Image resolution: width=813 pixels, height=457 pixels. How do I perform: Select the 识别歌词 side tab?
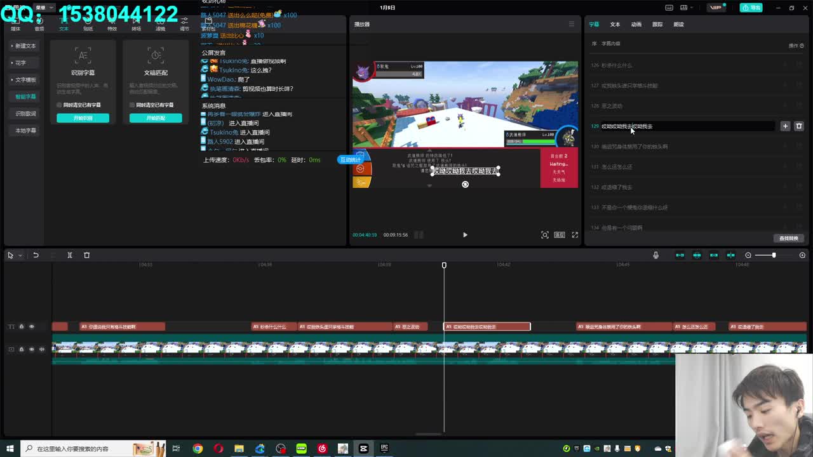(25, 114)
